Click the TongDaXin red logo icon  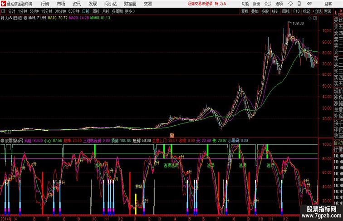pos(3,4)
